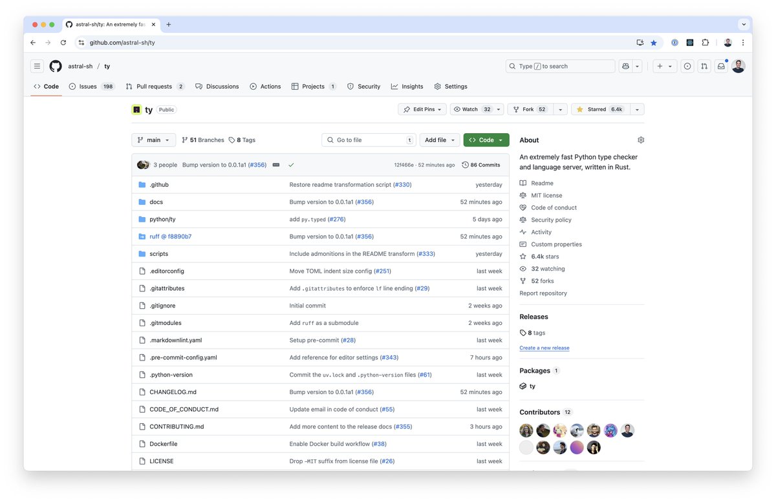Open the main branch selector dropdown

tap(153, 140)
